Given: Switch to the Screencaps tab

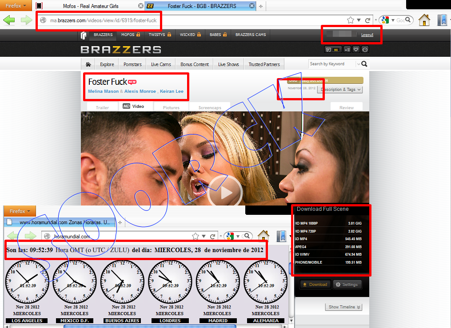Looking at the screenshot, I should click(210, 107).
